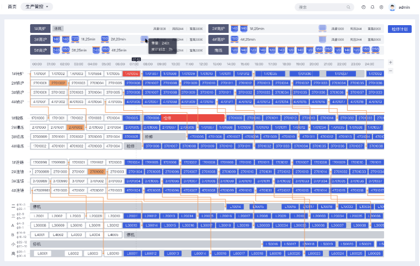This screenshot has width=420, height=266.
Task: Select the 1#高炉 label
Action: (40, 29)
